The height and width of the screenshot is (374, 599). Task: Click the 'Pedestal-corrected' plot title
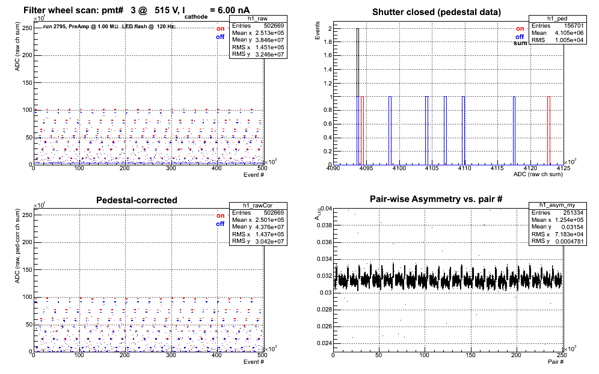click(137, 200)
